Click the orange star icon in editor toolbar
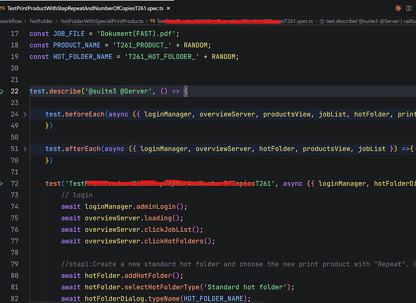This screenshot has height=303, width=416. (x=398, y=8)
